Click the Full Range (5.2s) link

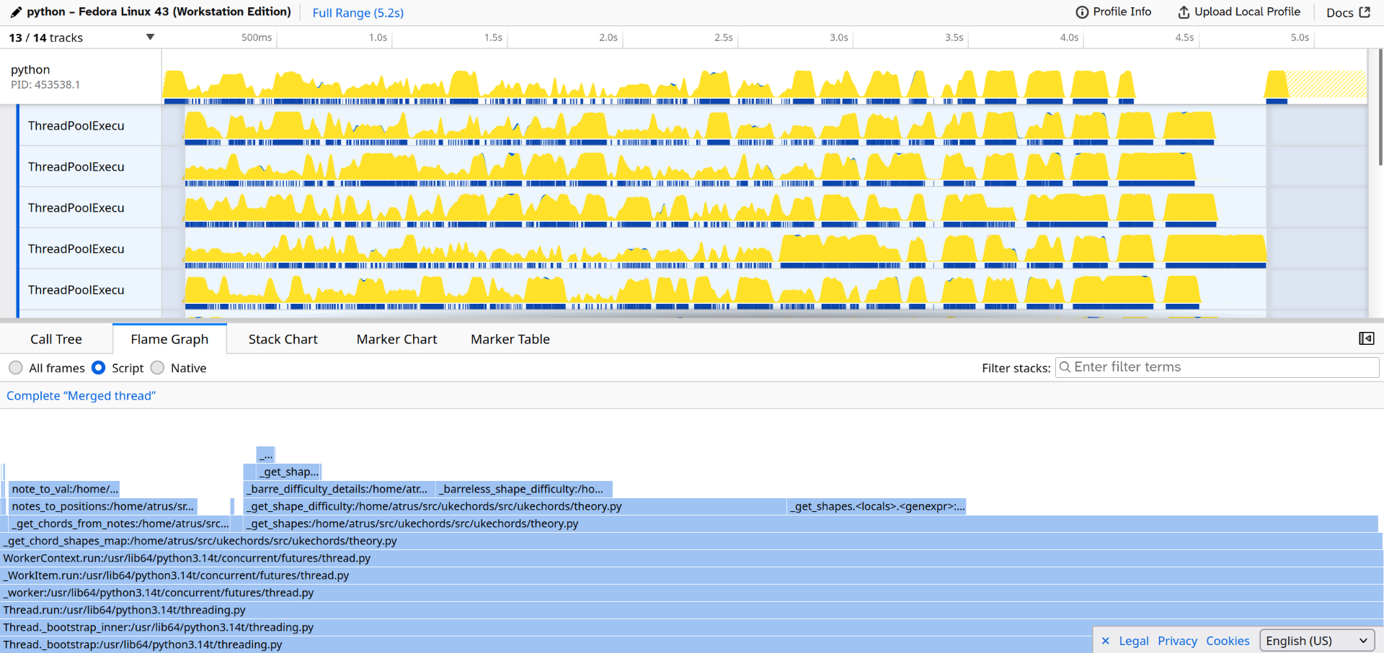tap(358, 12)
